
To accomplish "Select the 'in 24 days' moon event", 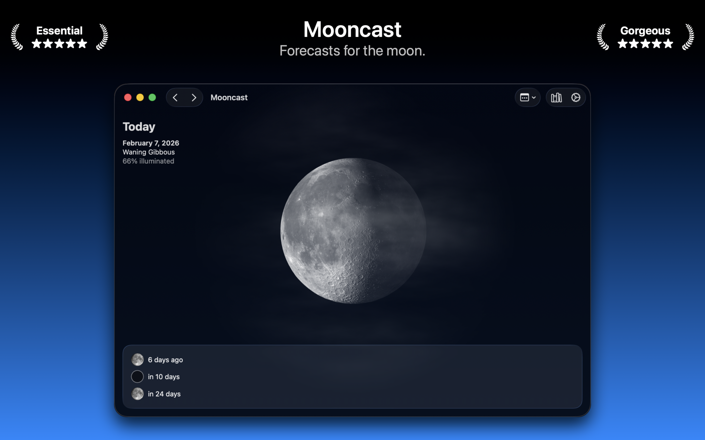I will 164,394.
